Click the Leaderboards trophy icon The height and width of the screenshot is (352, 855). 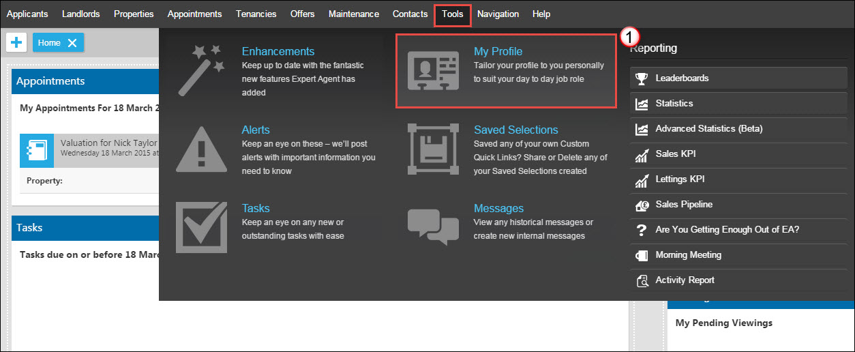(x=642, y=78)
